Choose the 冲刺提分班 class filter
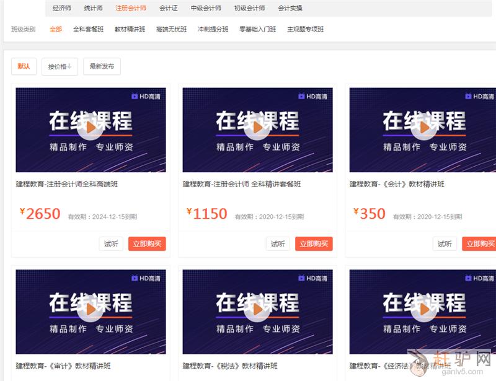The width and height of the screenshot is (496, 381). point(213,29)
